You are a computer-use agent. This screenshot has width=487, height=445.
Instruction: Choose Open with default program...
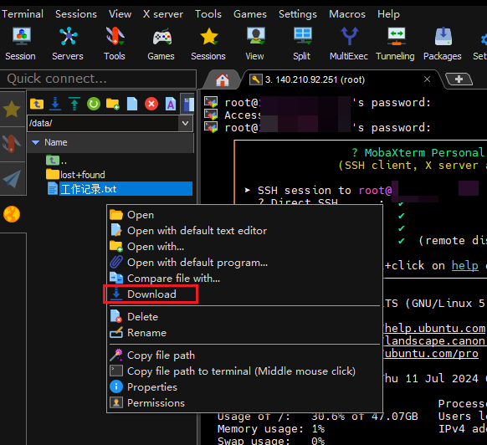[x=244, y=263]
